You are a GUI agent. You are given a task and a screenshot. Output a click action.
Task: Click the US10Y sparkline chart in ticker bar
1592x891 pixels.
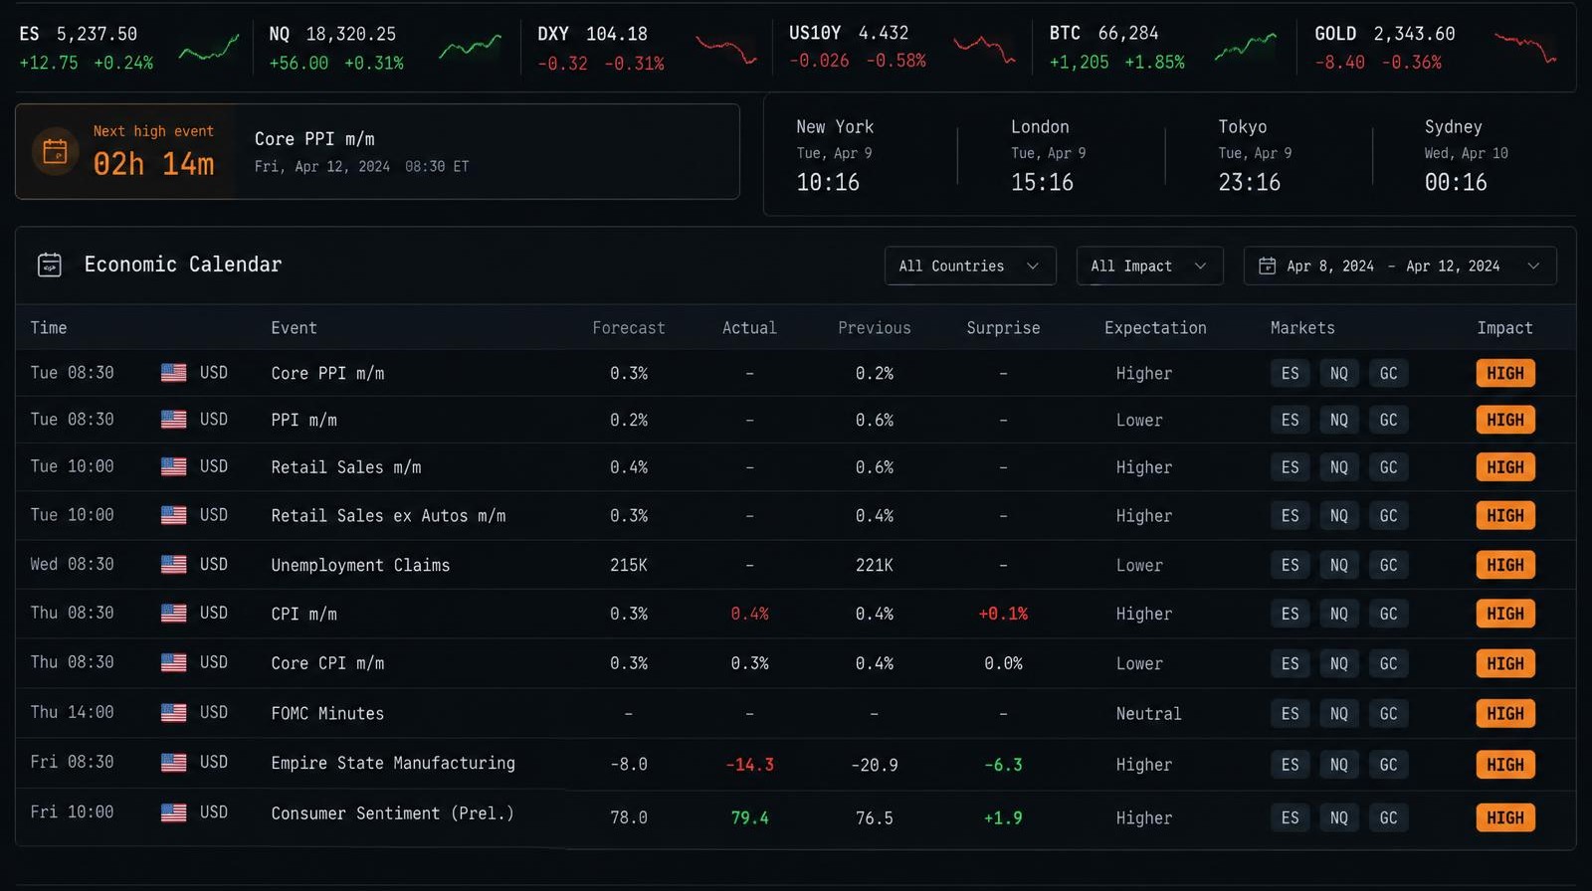tap(984, 48)
